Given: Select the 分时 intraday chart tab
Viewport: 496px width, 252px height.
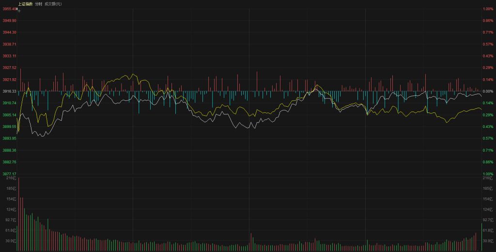Looking at the screenshot, I should pos(39,4).
